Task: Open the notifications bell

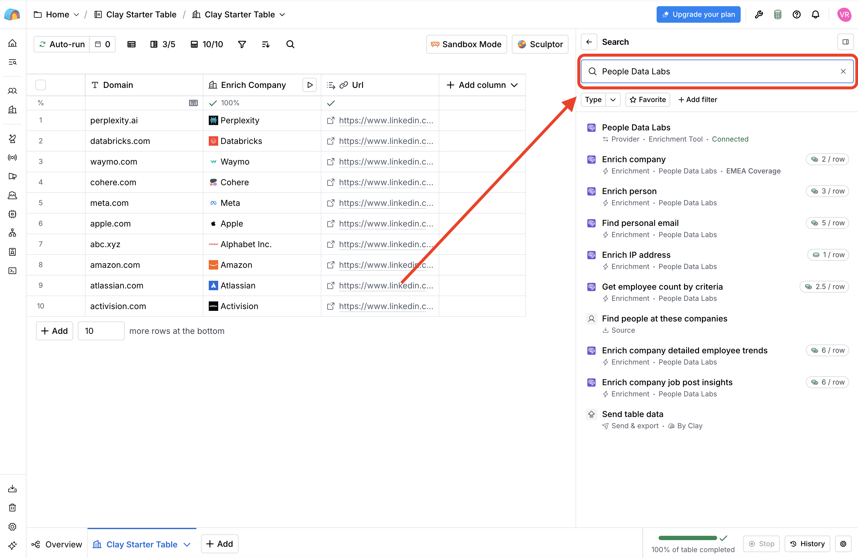Action: (x=815, y=14)
